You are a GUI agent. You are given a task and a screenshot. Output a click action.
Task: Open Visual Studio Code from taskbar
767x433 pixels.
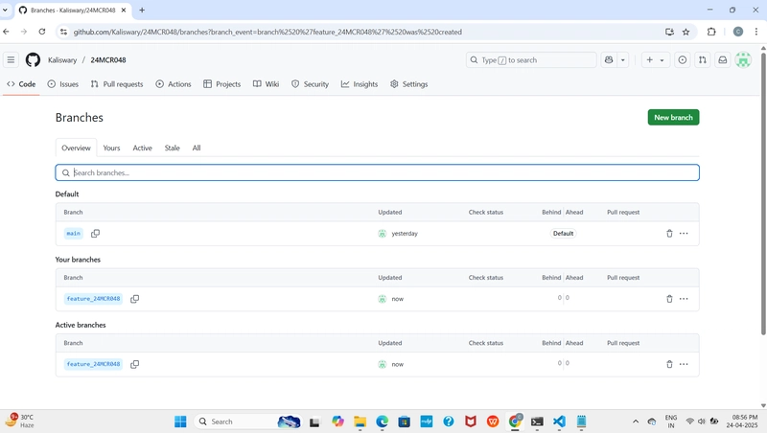coord(559,422)
